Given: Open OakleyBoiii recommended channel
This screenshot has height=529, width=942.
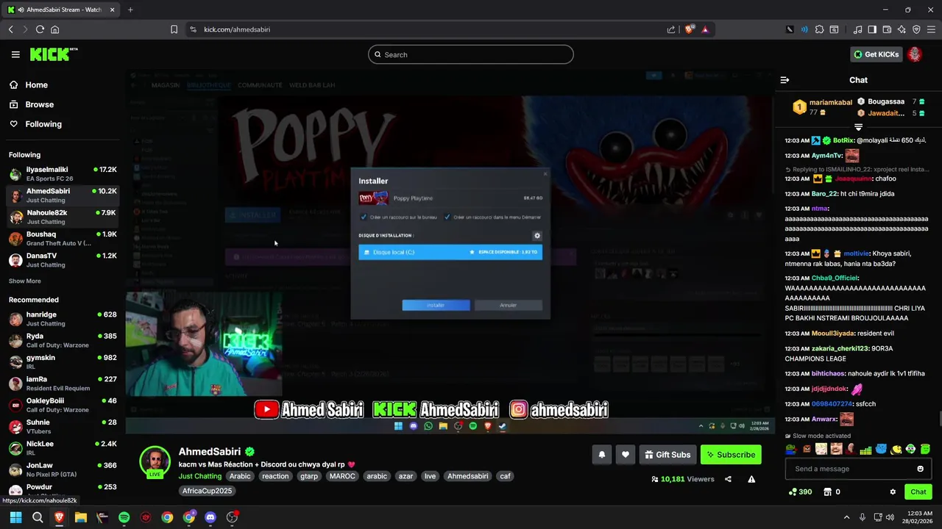Looking at the screenshot, I should pos(63,405).
